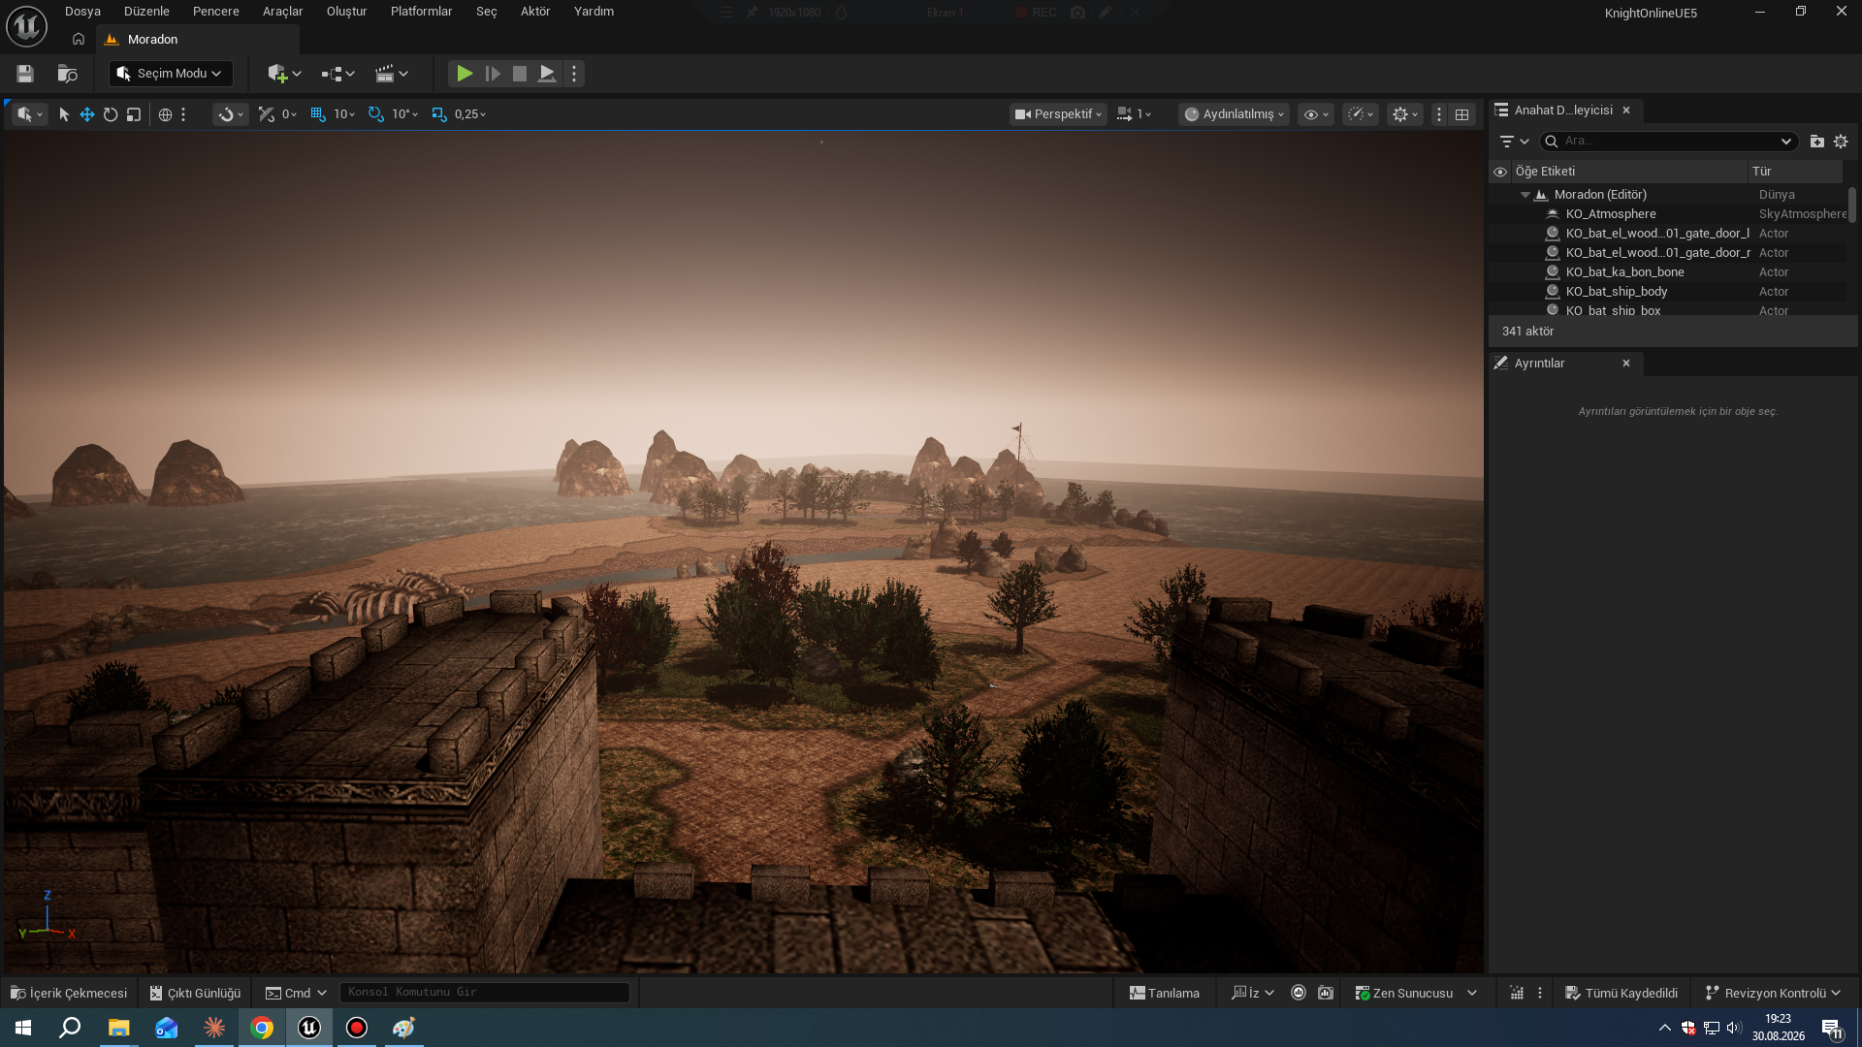Open Chrome from the taskbar
Viewport: 1862px width, 1047px height.
262,1028
